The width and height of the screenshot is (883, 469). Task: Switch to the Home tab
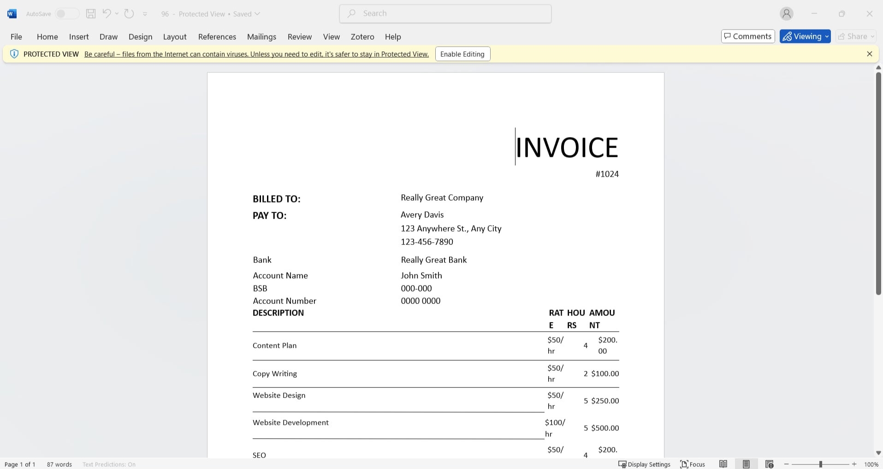[x=47, y=36]
